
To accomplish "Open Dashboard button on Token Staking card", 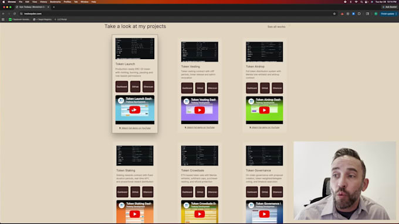I will (122, 192).
